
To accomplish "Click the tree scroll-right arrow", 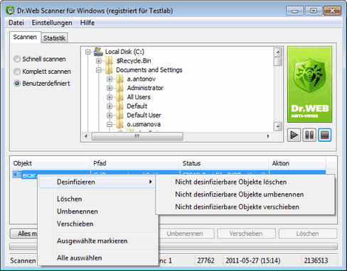I will (x=268, y=136).
